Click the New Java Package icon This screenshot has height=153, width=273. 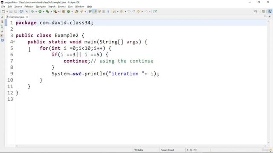click(64, 11)
